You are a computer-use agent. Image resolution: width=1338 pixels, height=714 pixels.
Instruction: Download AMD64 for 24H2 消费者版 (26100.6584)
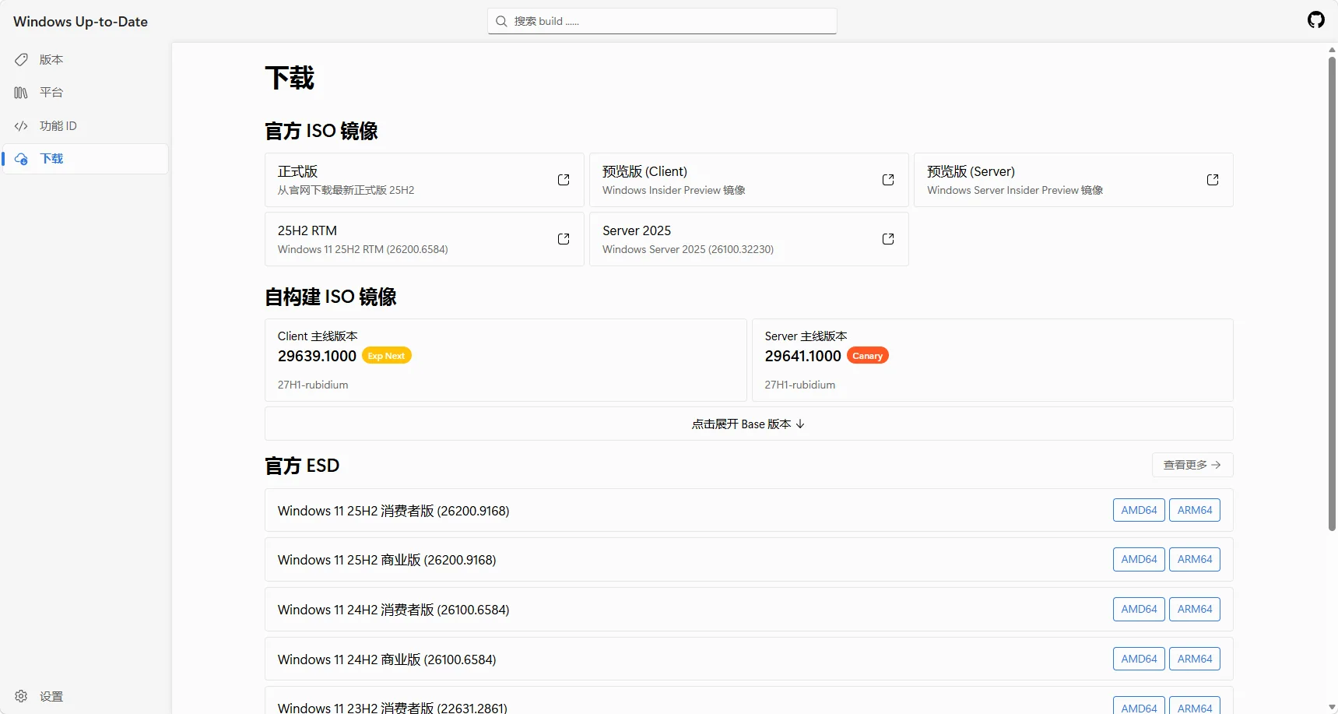point(1139,609)
